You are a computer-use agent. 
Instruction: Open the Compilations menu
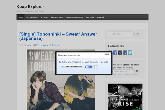pyautogui.click(x=32, y=17)
